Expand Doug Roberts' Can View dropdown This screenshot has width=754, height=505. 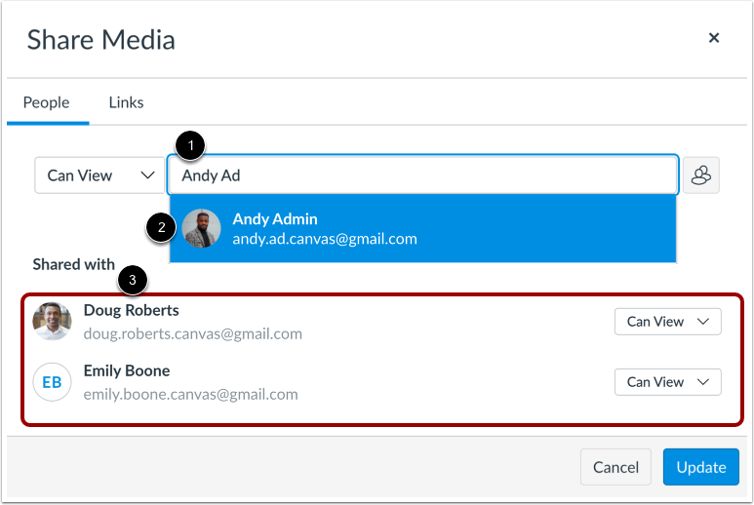tap(667, 322)
